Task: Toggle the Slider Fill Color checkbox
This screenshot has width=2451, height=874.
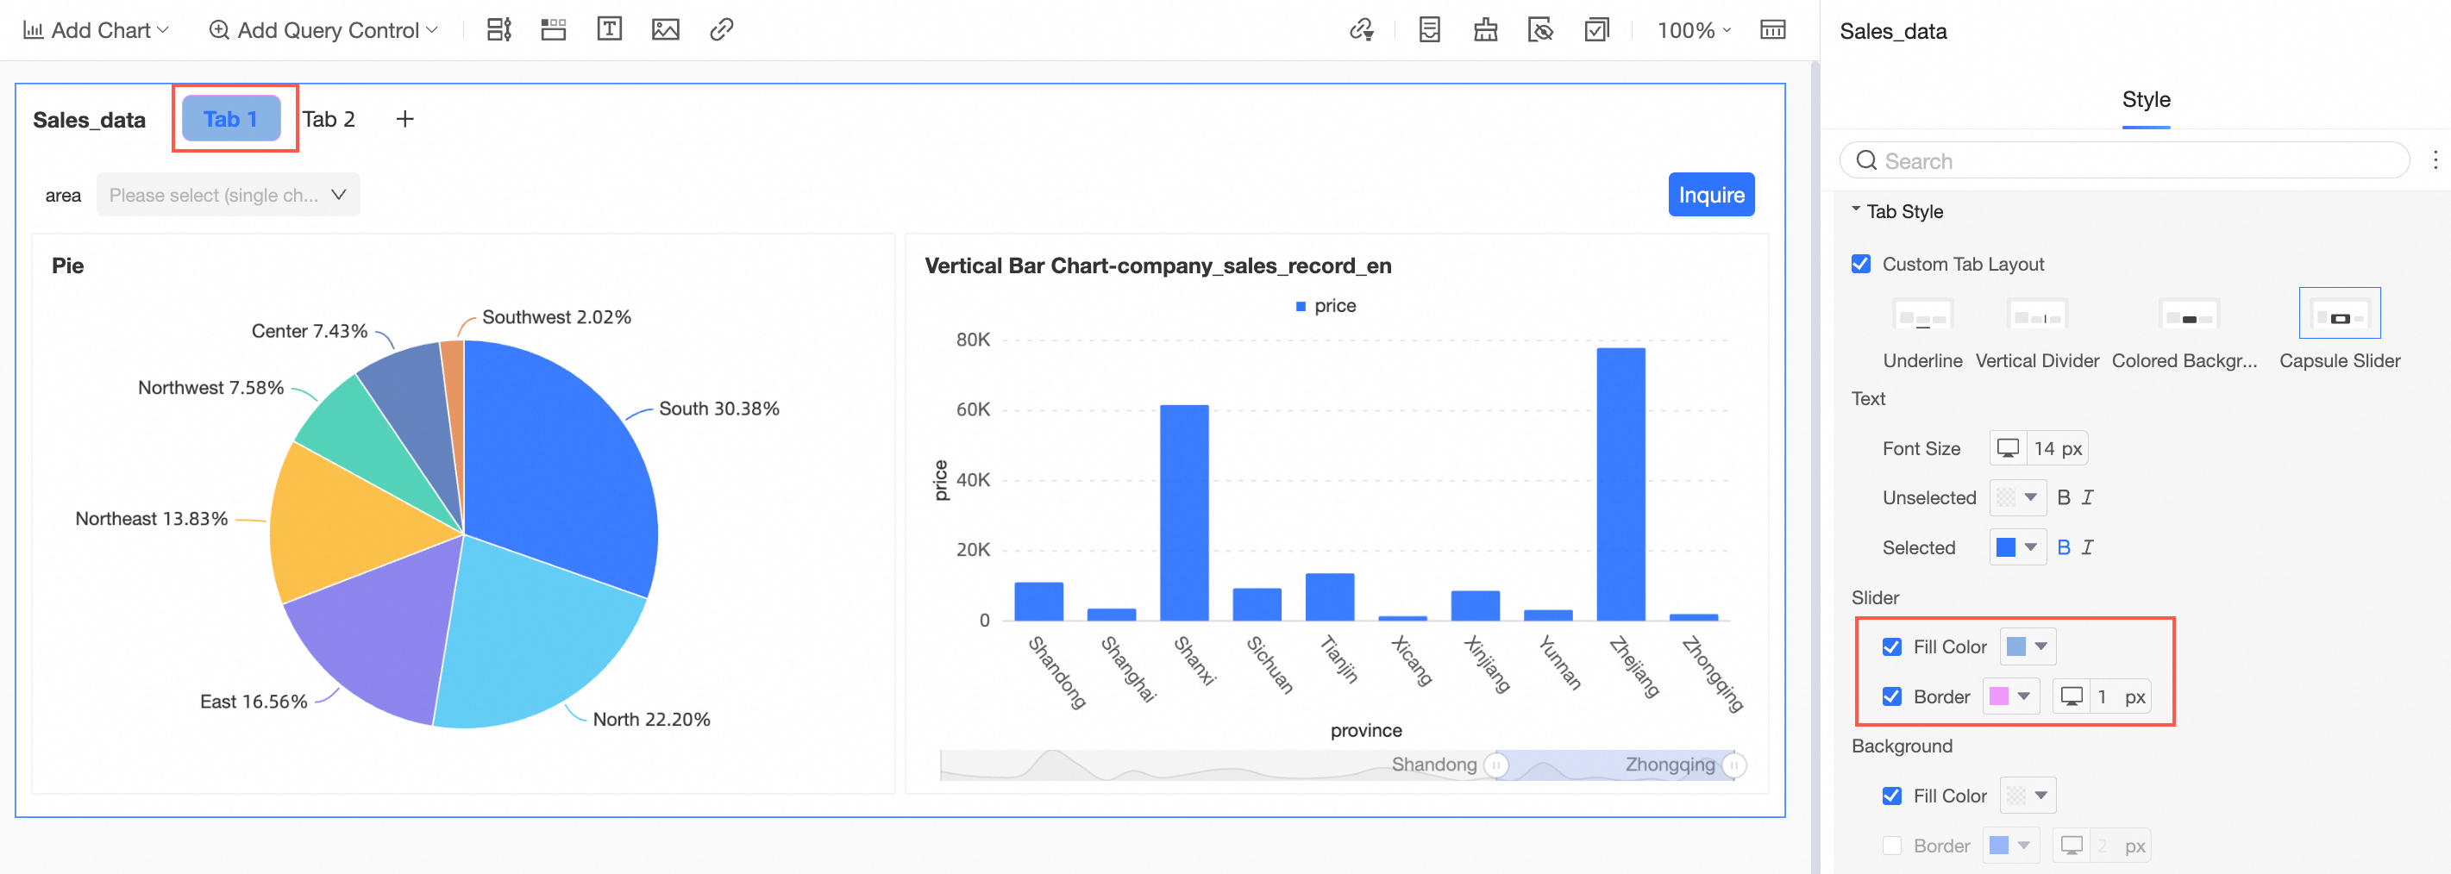Action: point(1891,646)
